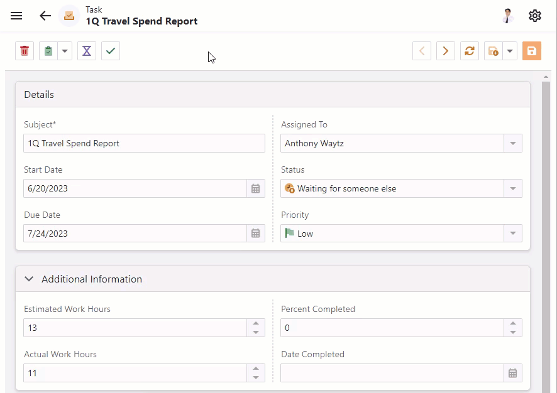Go to previous record arrow
557x393 pixels.
point(422,51)
